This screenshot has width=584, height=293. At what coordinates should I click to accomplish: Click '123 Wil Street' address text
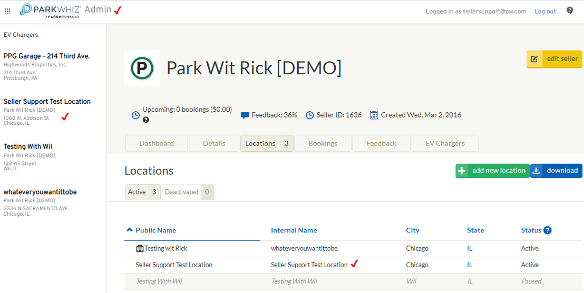pos(20,163)
